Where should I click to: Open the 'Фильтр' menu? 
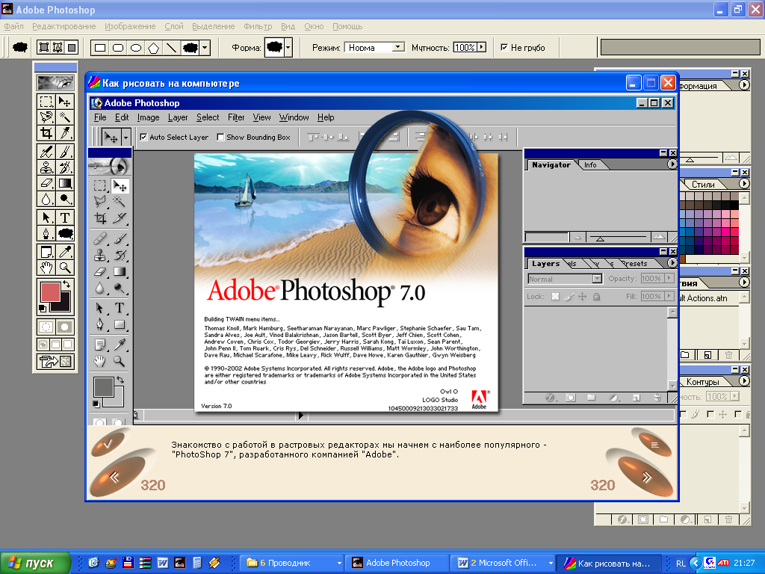tap(258, 26)
